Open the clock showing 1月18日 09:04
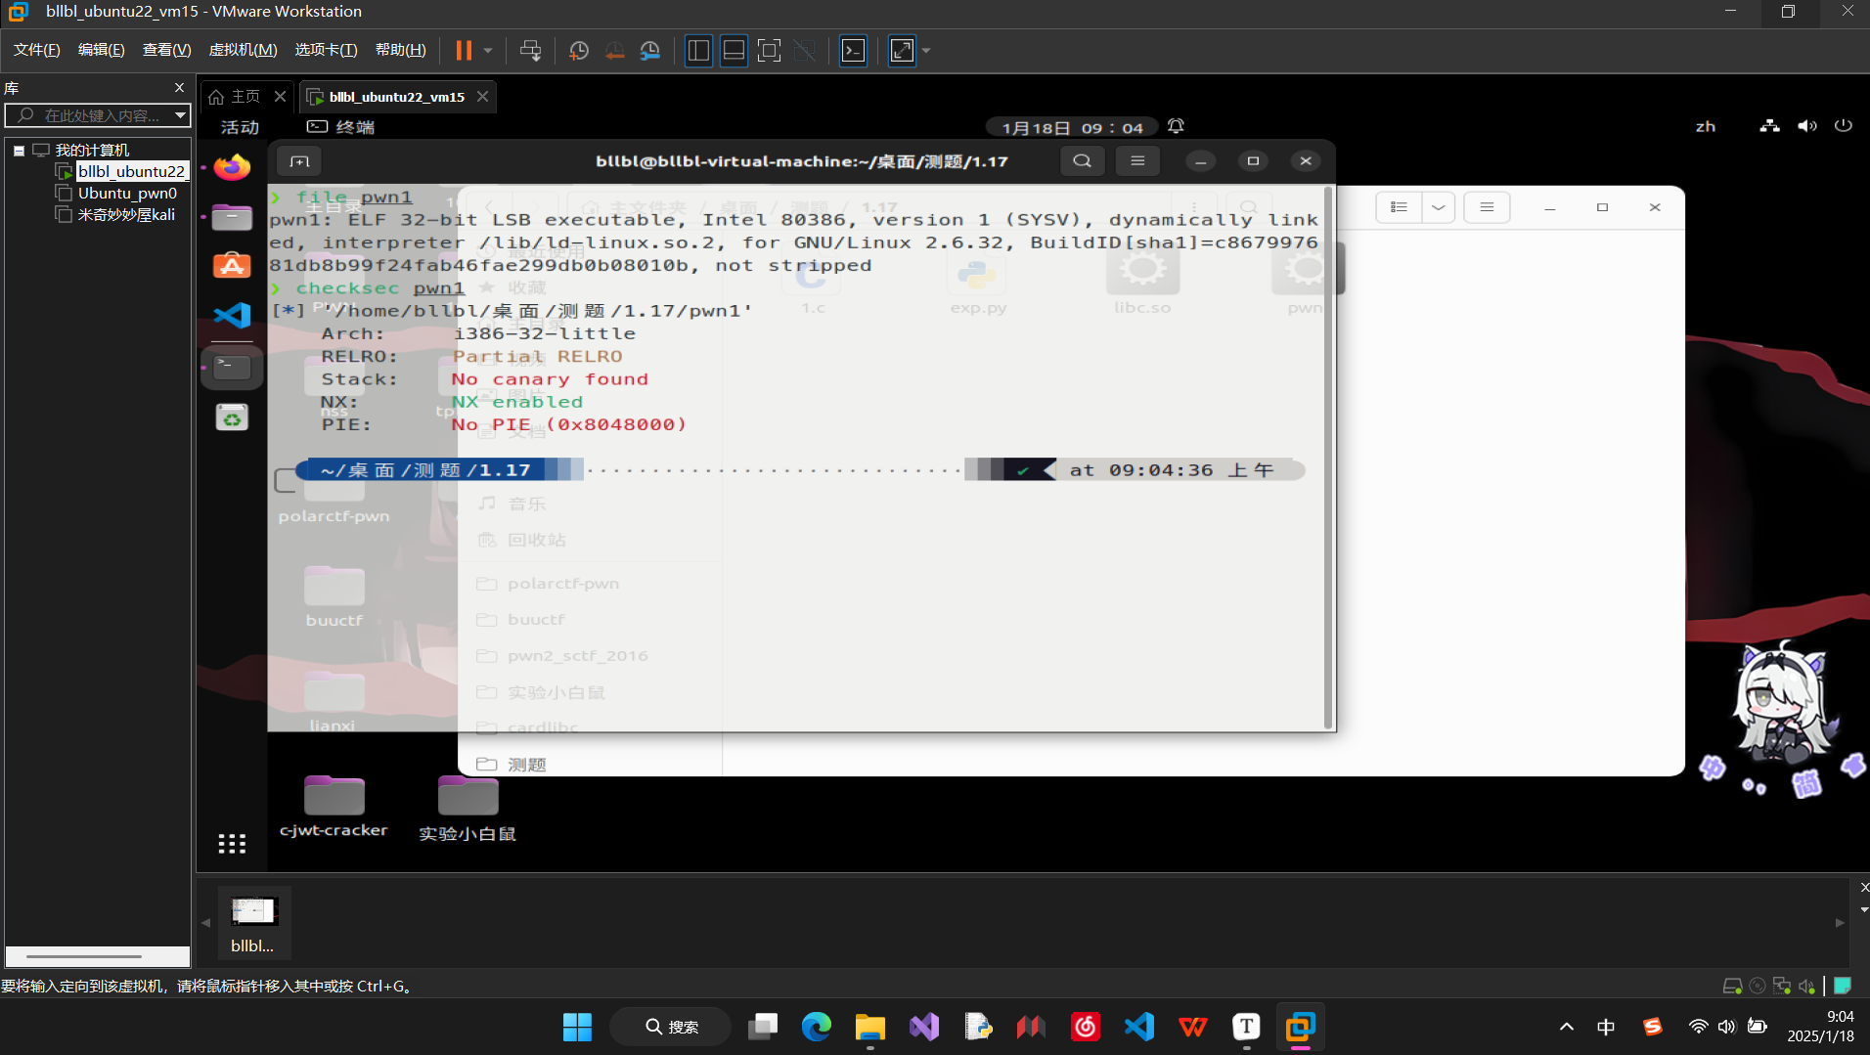 (1072, 127)
